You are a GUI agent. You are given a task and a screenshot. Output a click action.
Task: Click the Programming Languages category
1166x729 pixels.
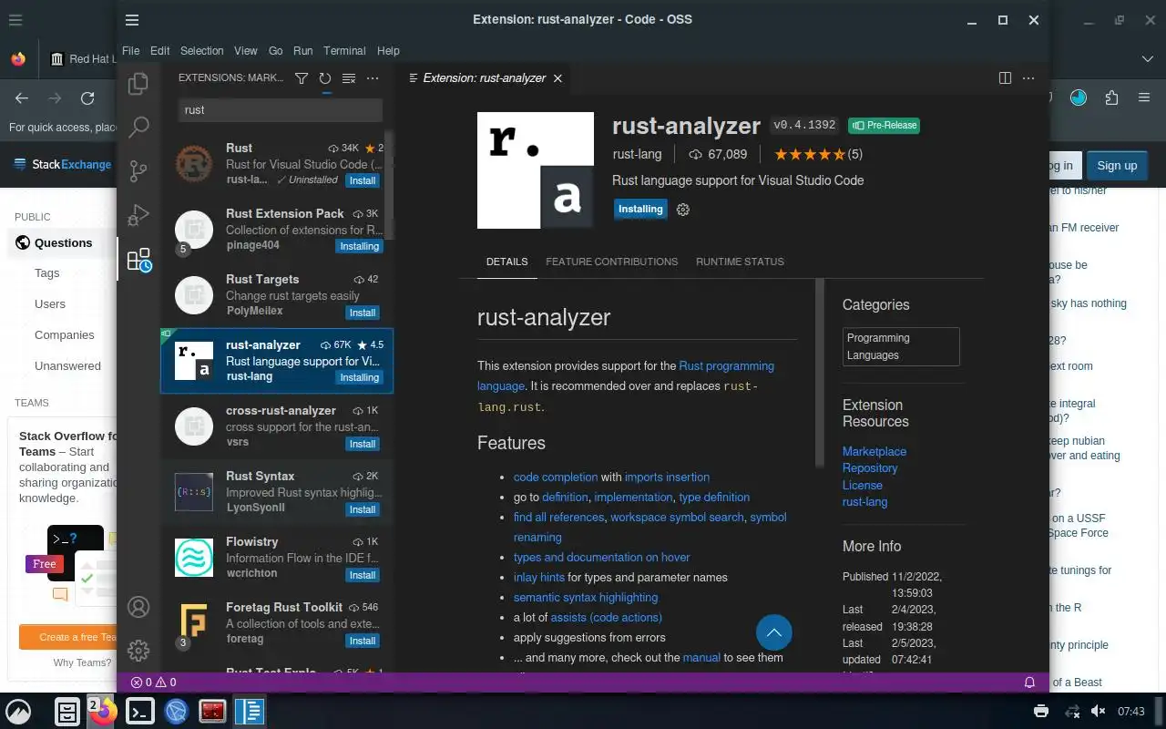(901, 346)
